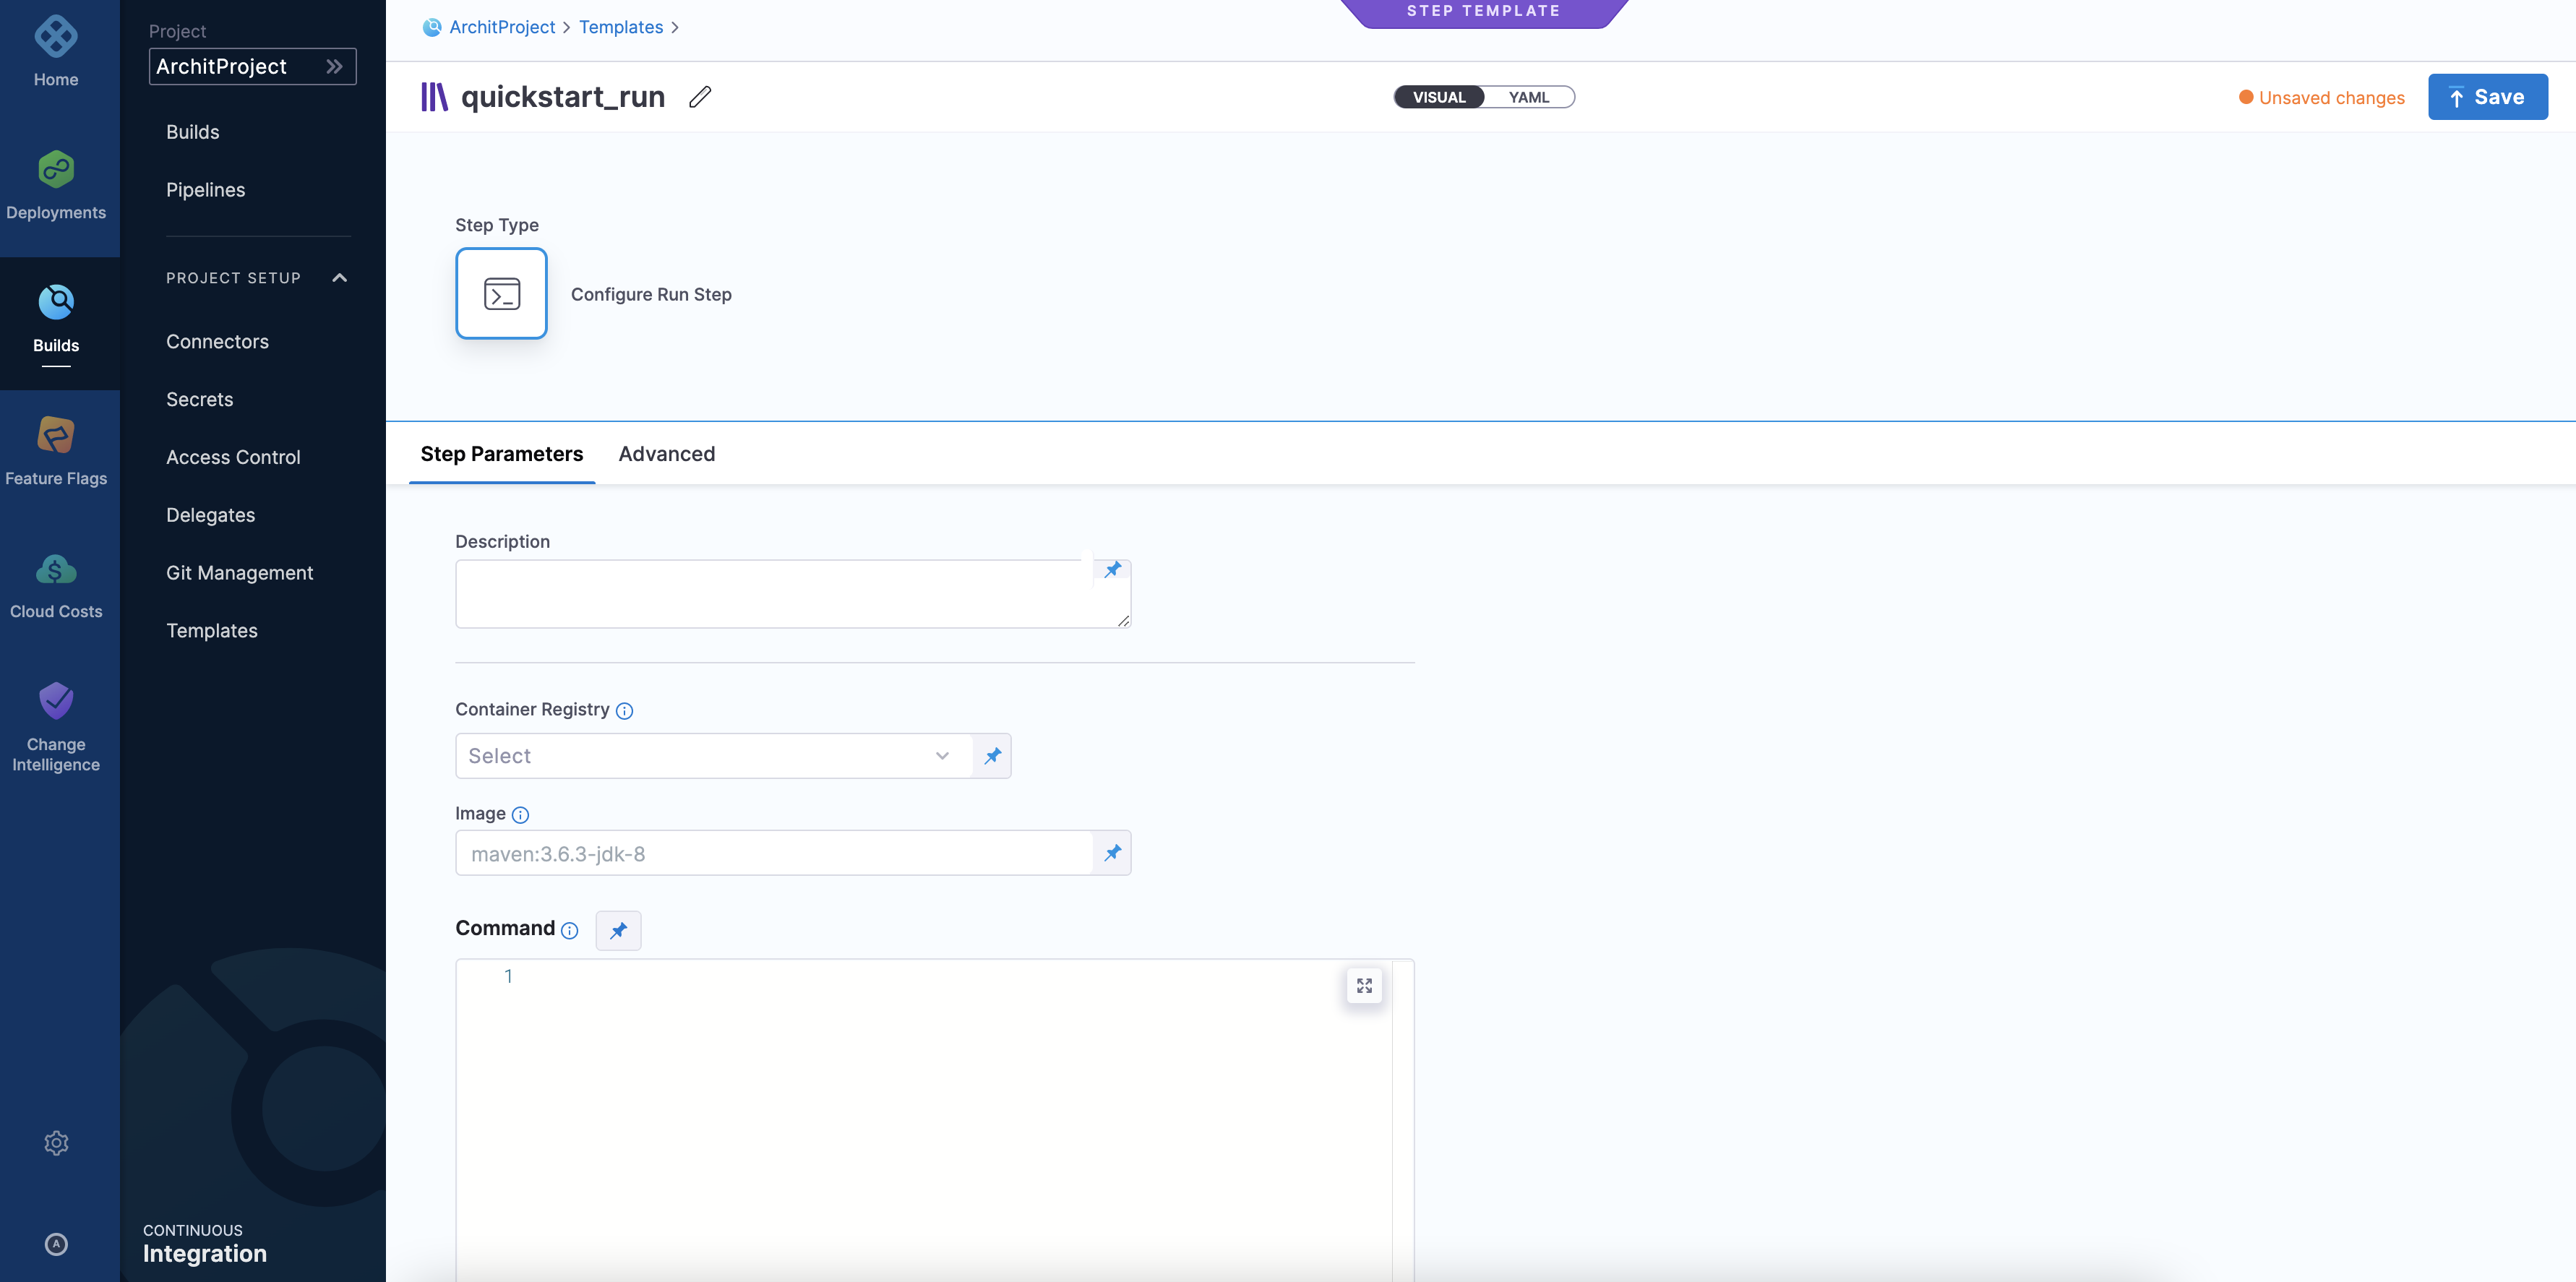Open the Advanced tab
This screenshot has height=1282, width=2576.
tap(666, 454)
